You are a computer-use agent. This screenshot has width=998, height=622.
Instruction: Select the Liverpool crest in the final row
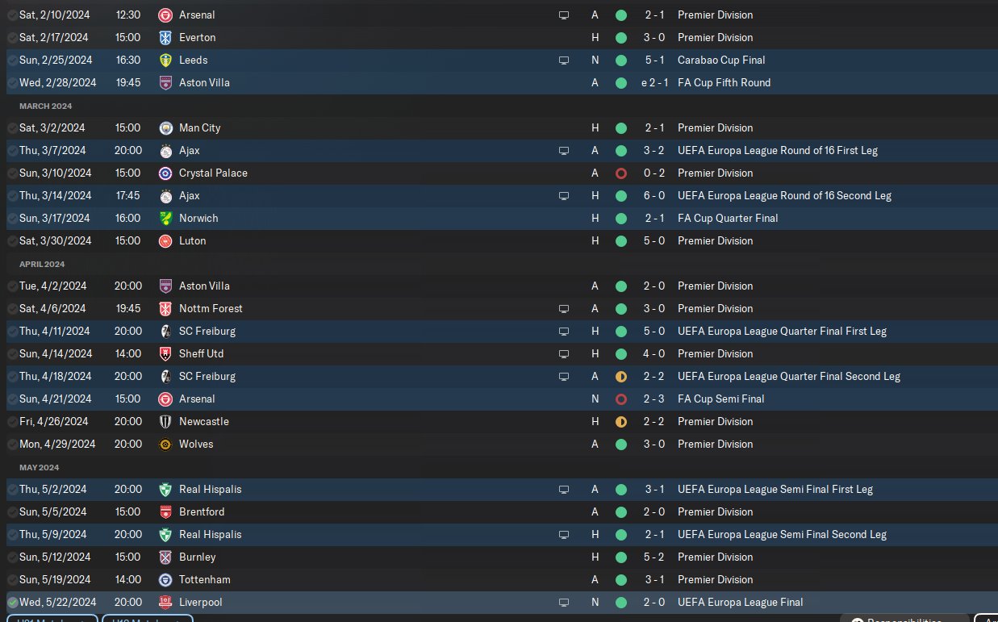click(165, 602)
